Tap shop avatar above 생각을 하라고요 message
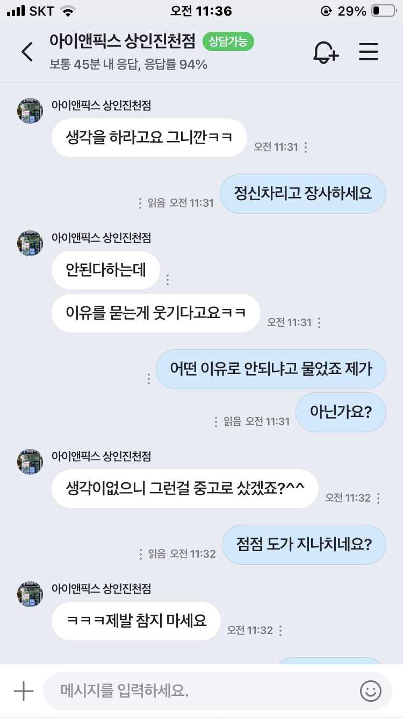 pyautogui.click(x=30, y=111)
